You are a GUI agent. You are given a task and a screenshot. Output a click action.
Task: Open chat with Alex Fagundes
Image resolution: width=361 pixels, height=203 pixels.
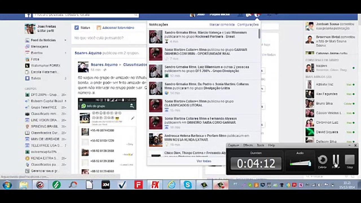330,94
